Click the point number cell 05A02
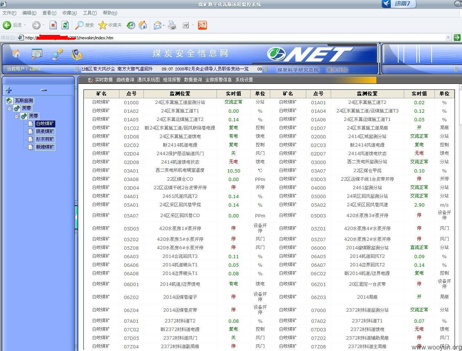Viewport: 462px width, 351px height. click(x=318, y=205)
